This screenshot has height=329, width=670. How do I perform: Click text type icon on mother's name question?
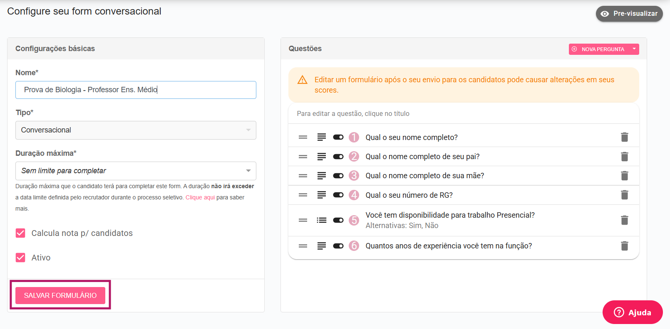321,176
